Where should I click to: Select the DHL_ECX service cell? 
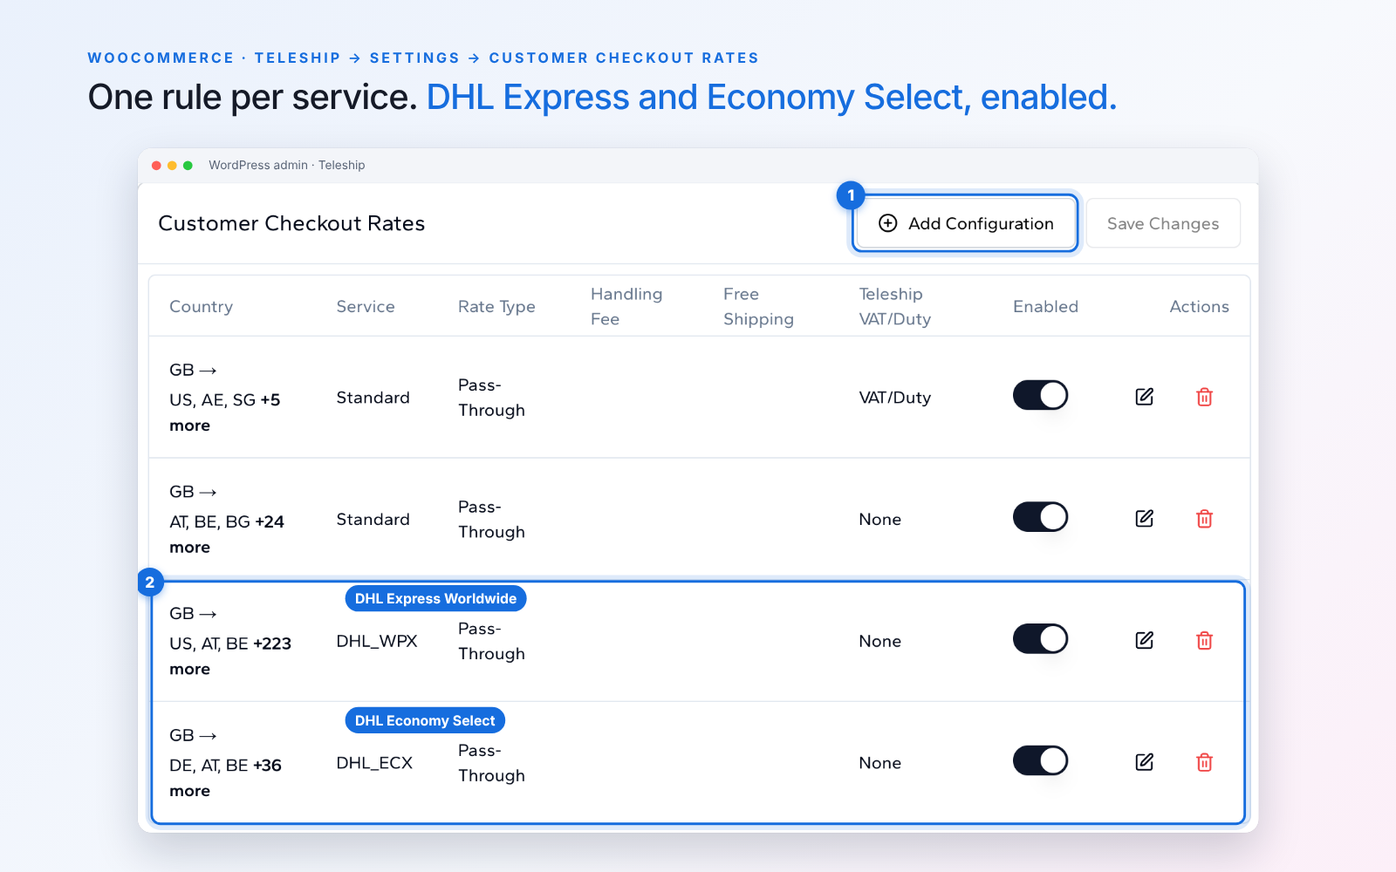(x=374, y=763)
